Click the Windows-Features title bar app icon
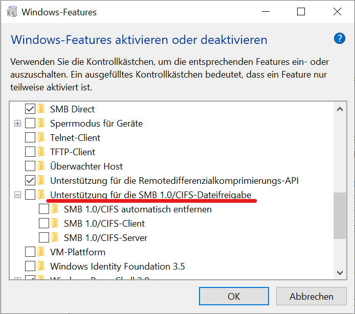This screenshot has width=355, height=314. (12, 12)
